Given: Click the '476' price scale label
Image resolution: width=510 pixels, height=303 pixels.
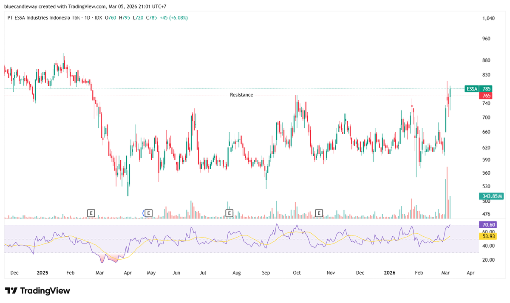Looking at the screenshot, I should 487,214.
